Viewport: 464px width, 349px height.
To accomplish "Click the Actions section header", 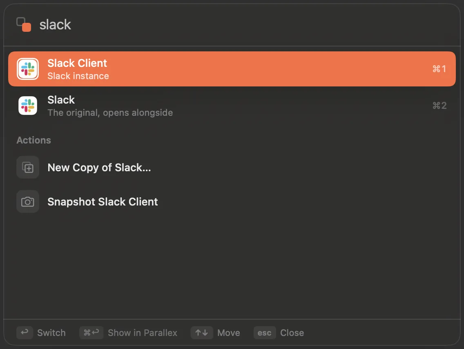I will (34, 140).
